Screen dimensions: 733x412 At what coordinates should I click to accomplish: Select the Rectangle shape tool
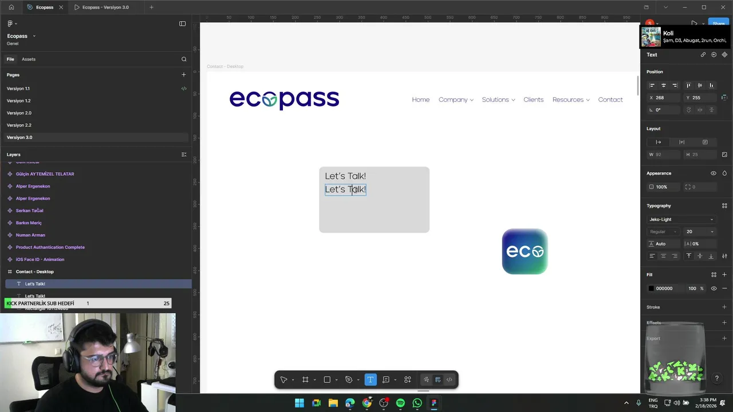click(327, 379)
